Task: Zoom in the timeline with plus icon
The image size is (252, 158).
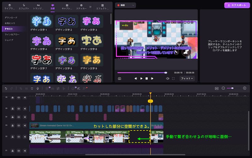Action: [245, 88]
